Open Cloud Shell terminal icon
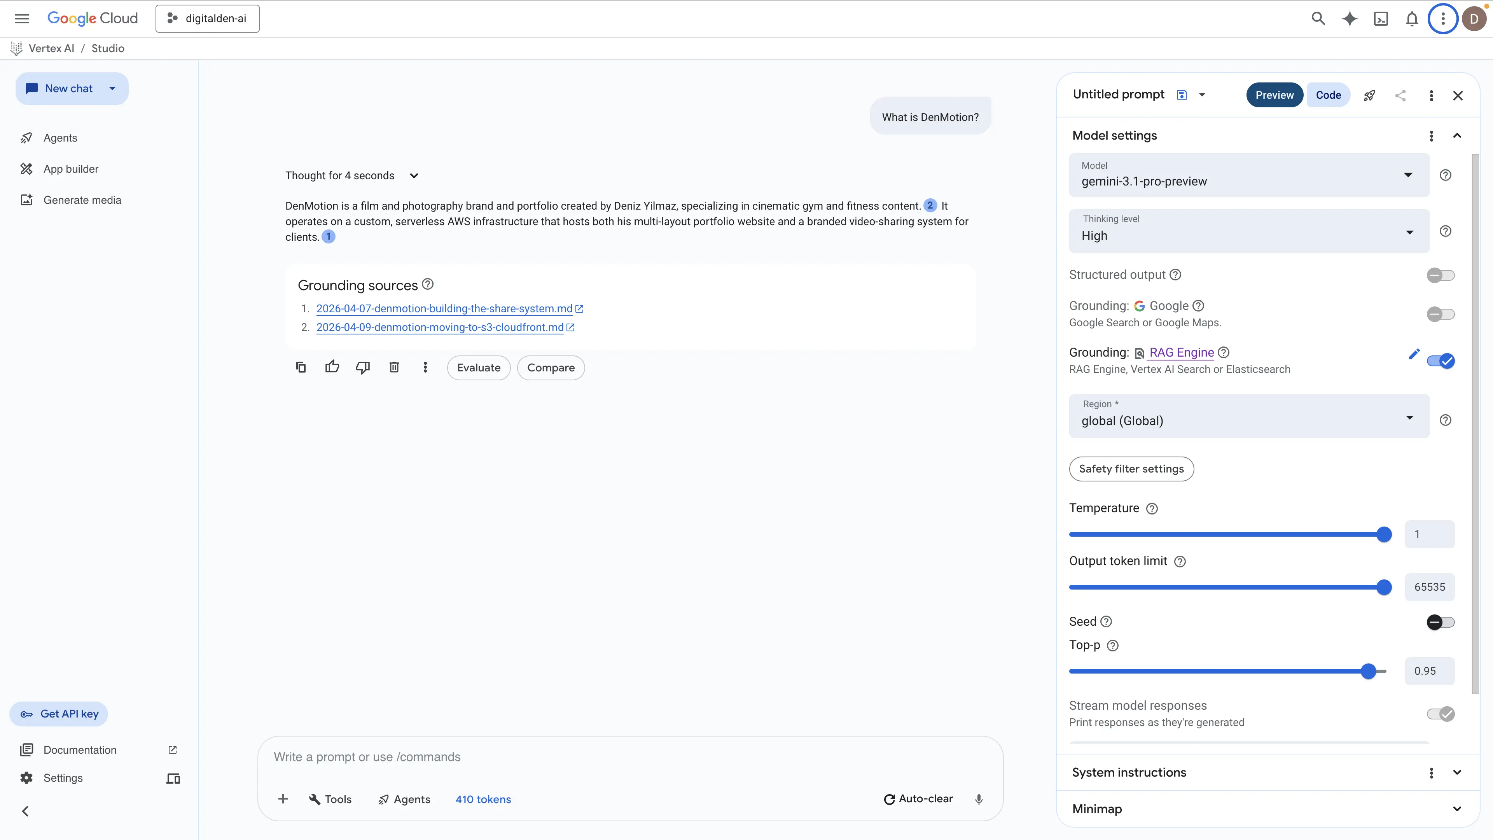Image resolution: width=1493 pixels, height=840 pixels. click(x=1381, y=19)
